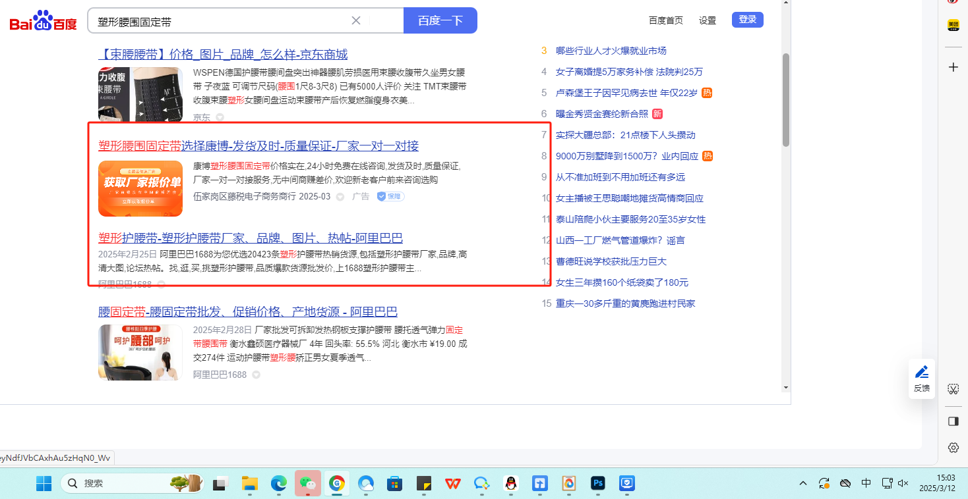Expand the dropdown arrow next to 京东
Viewport: 968px width, 499px height.
[x=220, y=117]
